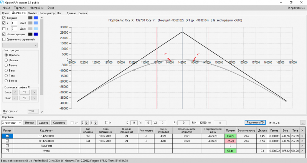The height and width of the screenshot is (163, 307).
Task: Uncheck Расчет for Итого row
Action: [7, 151]
